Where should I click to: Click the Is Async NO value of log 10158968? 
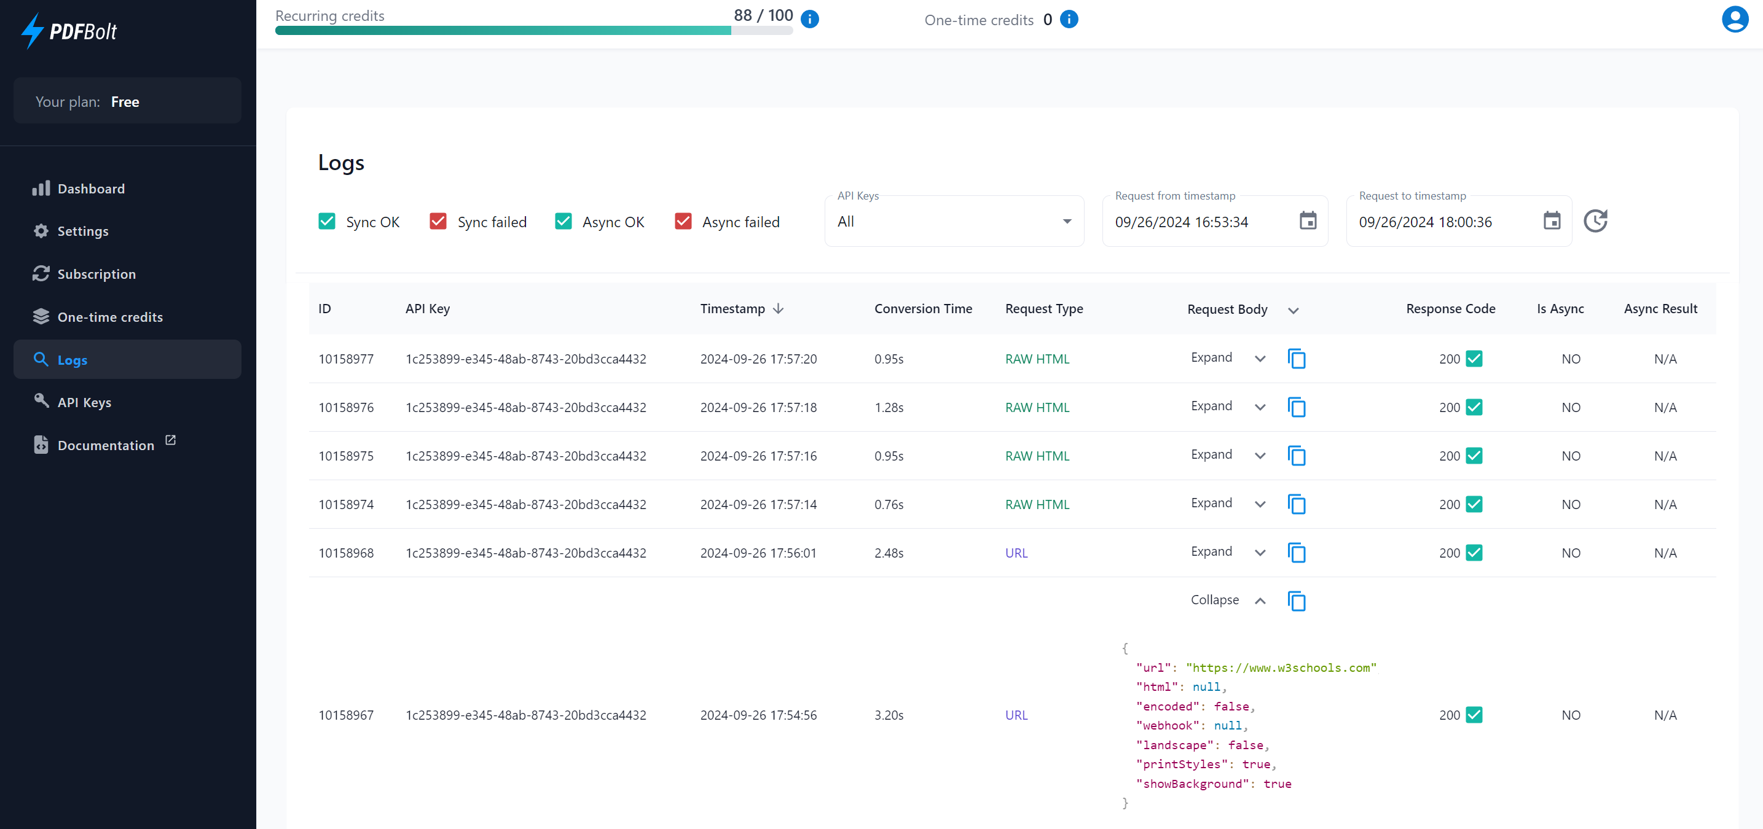pyautogui.click(x=1571, y=553)
